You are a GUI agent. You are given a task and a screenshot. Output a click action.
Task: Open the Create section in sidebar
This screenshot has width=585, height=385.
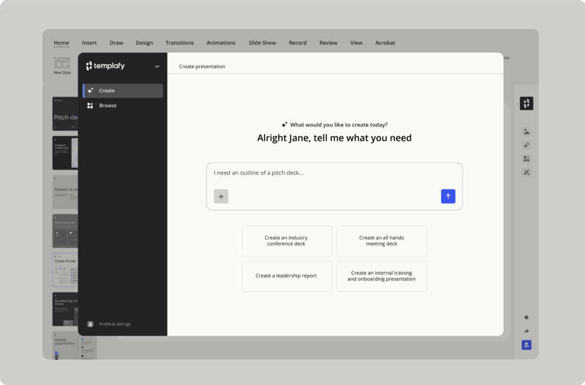click(123, 91)
